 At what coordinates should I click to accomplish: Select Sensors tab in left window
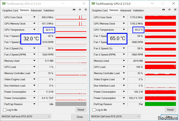[24, 10]
